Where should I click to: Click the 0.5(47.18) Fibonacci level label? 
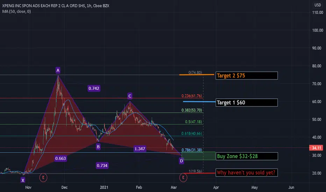click(193, 122)
